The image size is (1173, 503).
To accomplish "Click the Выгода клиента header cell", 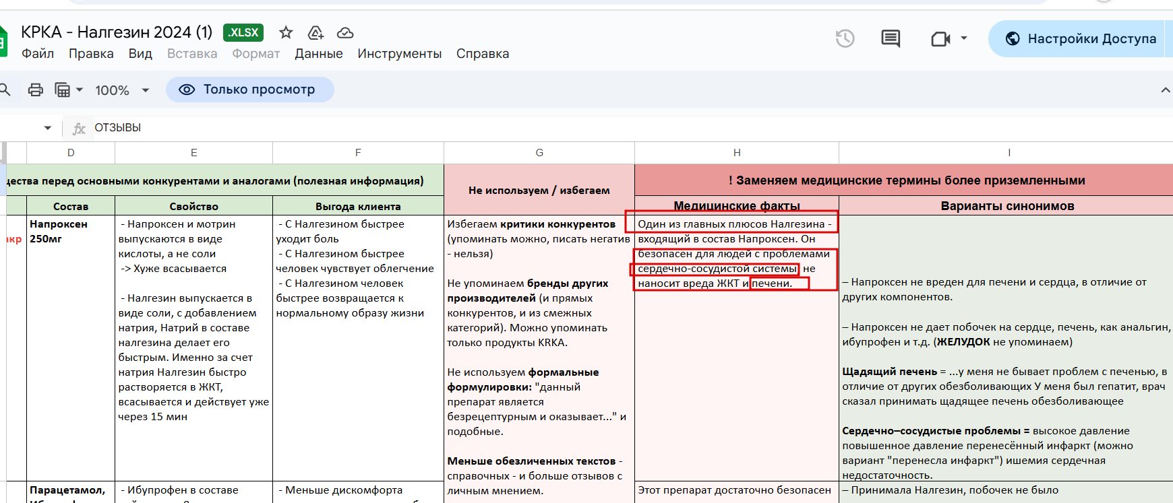I will coord(358,206).
